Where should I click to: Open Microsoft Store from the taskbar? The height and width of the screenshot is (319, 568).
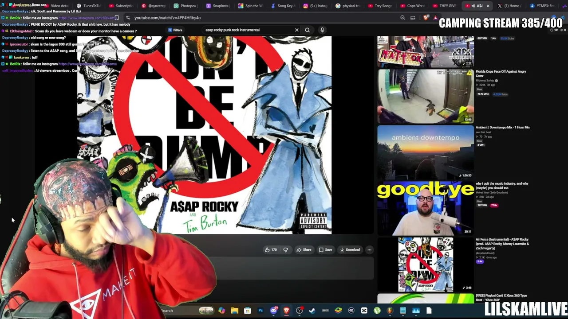pyautogui.click(x=247, y=311)
